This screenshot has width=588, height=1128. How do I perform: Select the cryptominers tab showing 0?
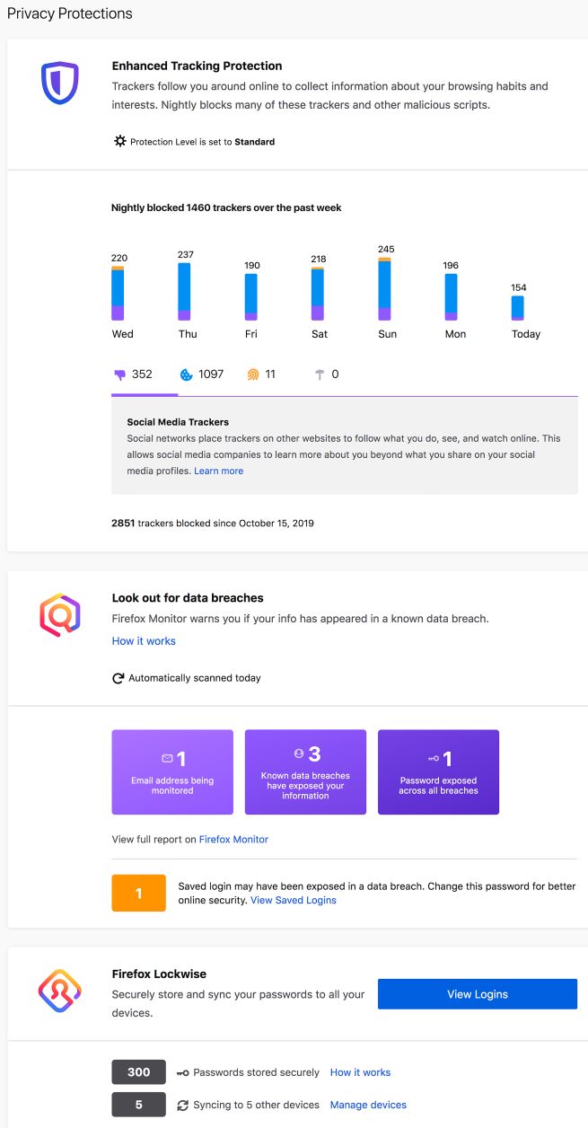click(326, 375)
